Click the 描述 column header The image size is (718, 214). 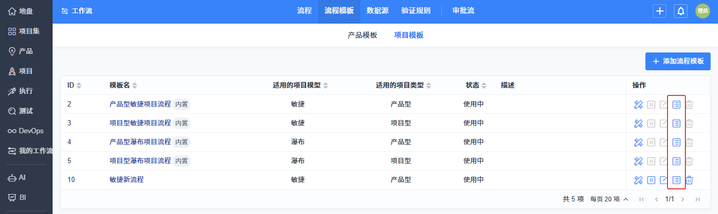(508, 85)
